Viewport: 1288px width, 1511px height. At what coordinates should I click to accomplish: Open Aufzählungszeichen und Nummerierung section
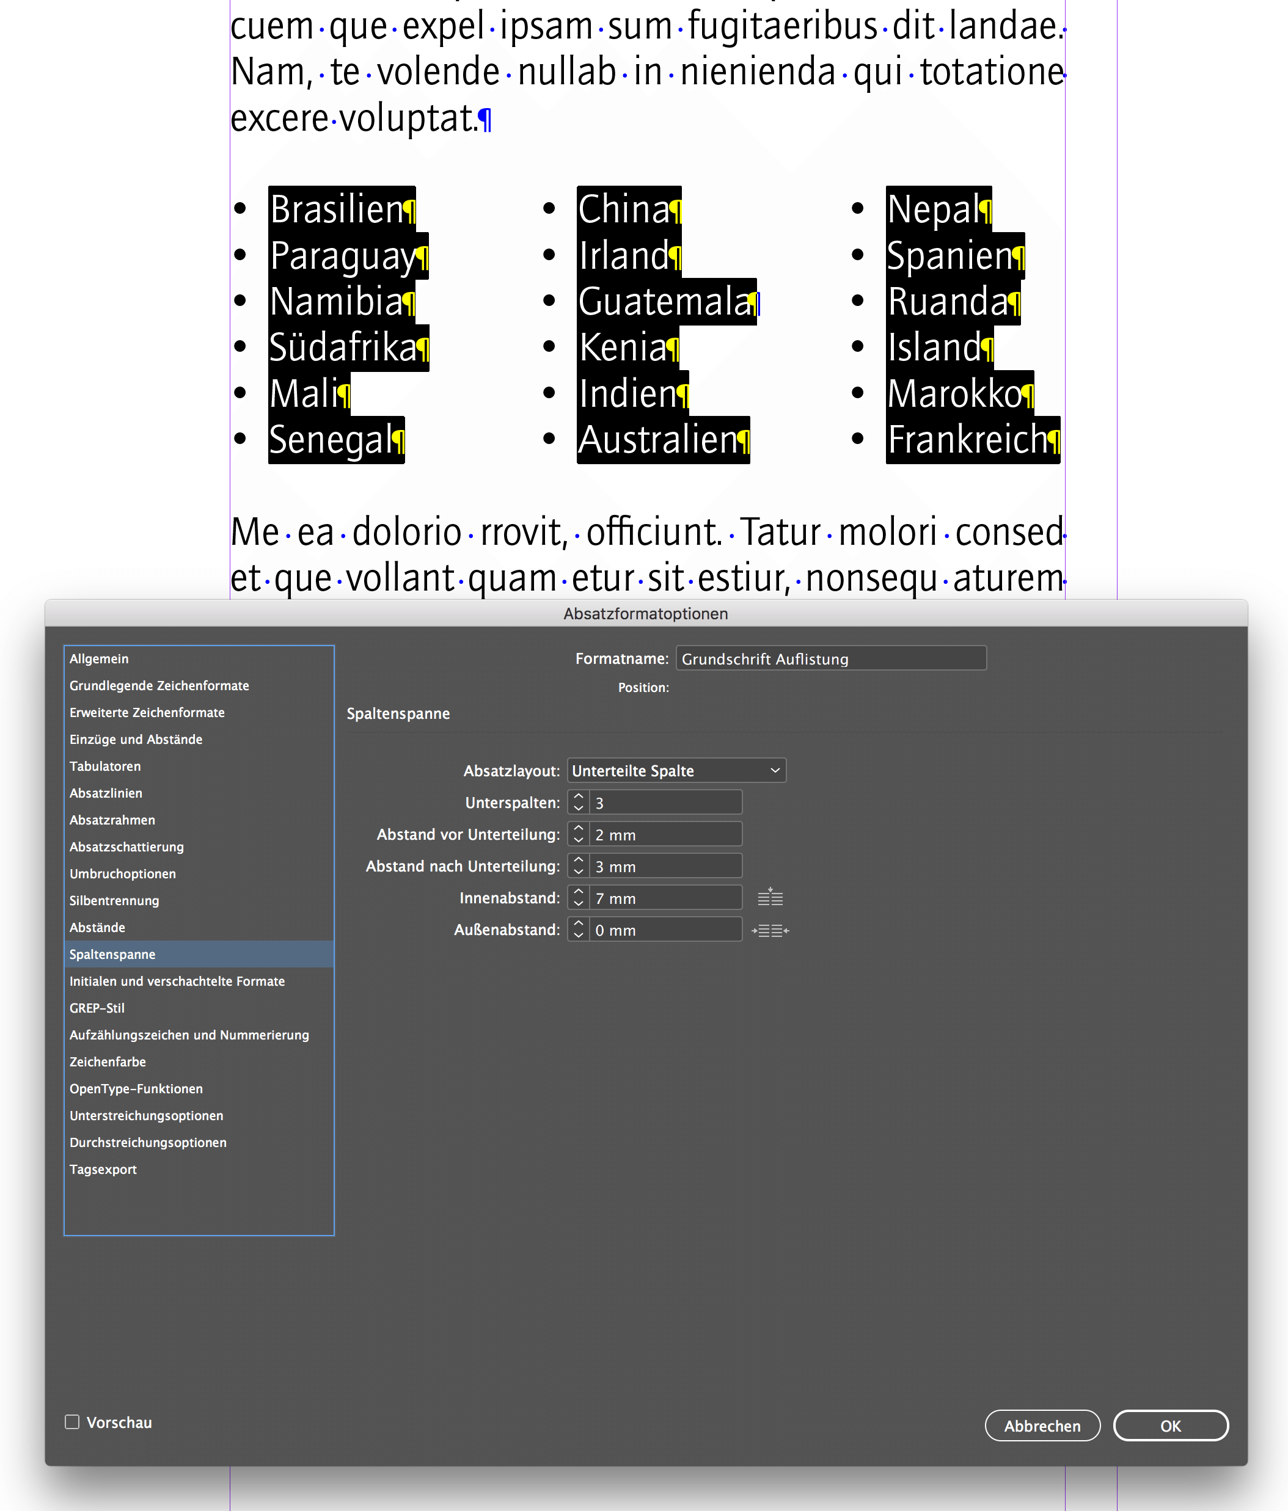point(189,1035)
